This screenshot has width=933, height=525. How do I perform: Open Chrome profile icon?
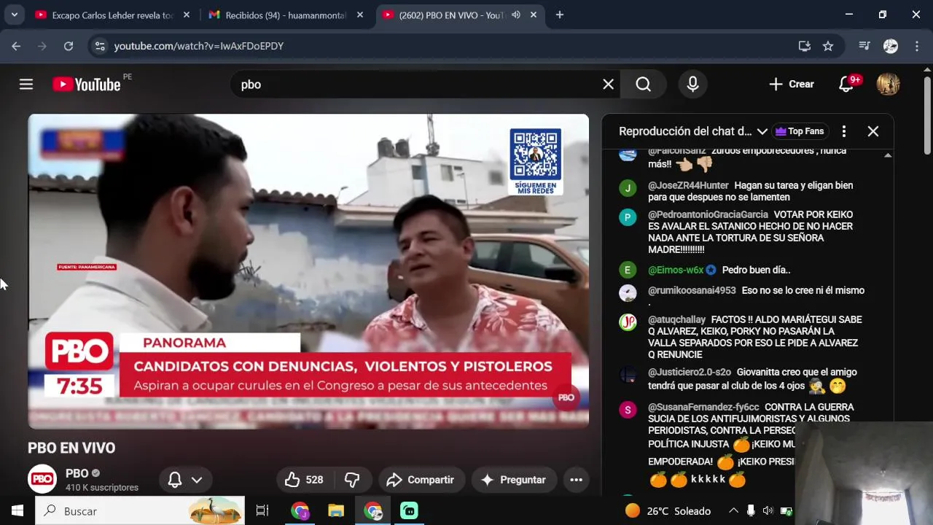[x=891, y=46]
